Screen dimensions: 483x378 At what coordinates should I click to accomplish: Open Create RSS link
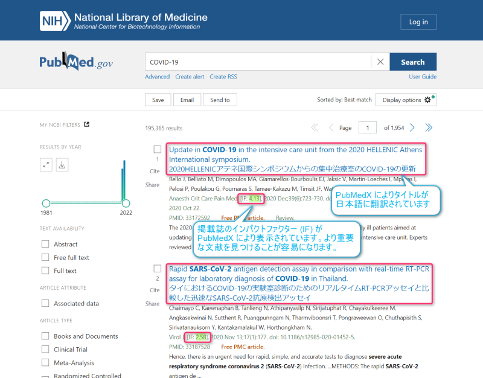coord(223,77)
